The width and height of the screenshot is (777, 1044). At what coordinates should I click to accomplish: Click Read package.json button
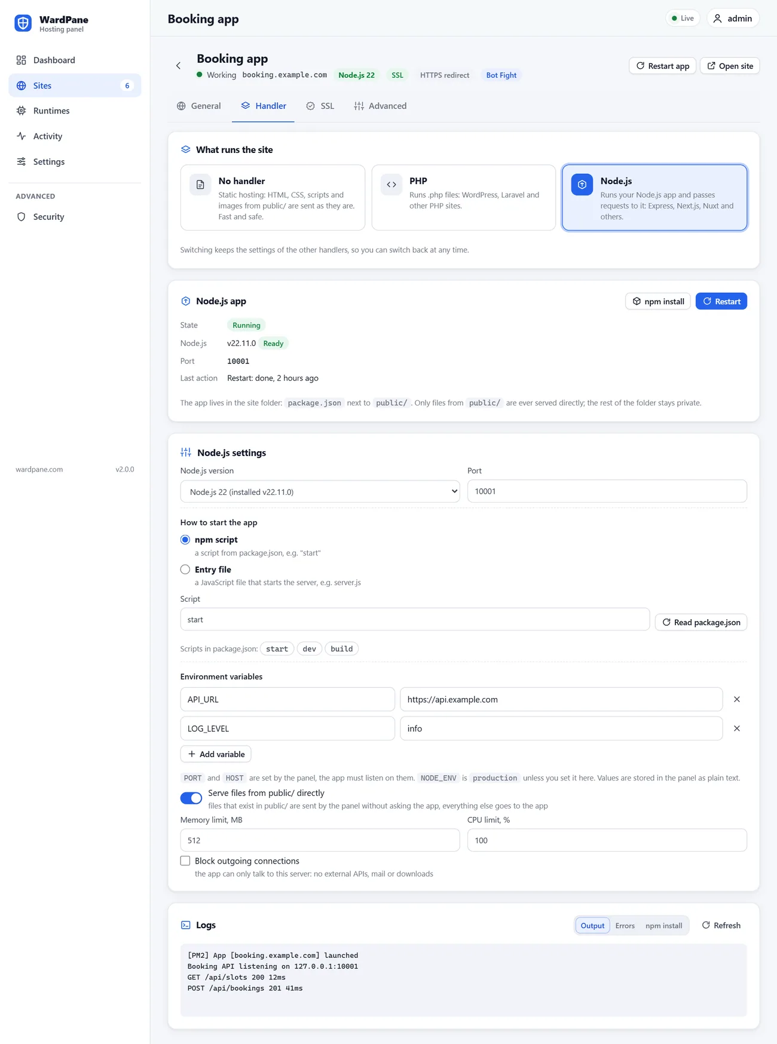701,622
